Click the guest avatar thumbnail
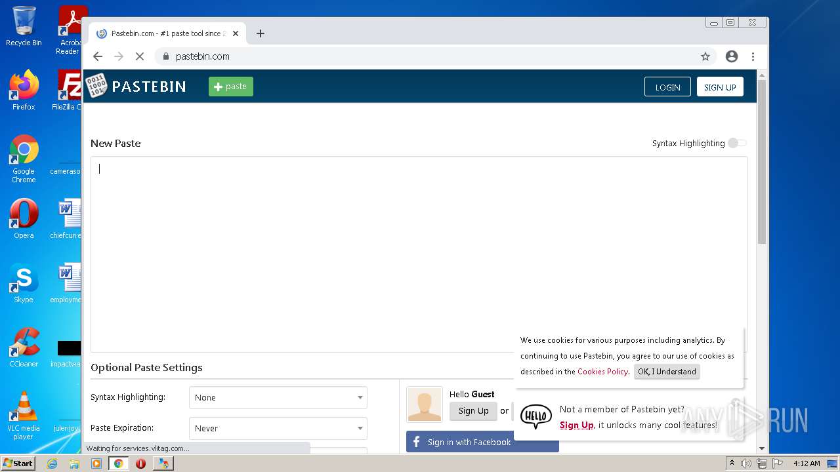This screenshot has width=840, height=472. (x=425, y=404)
